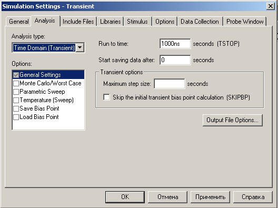Tick the Parametric Sweep checkbox
Image resolution: width=278 pixels, height=208 pixels.
16,92
